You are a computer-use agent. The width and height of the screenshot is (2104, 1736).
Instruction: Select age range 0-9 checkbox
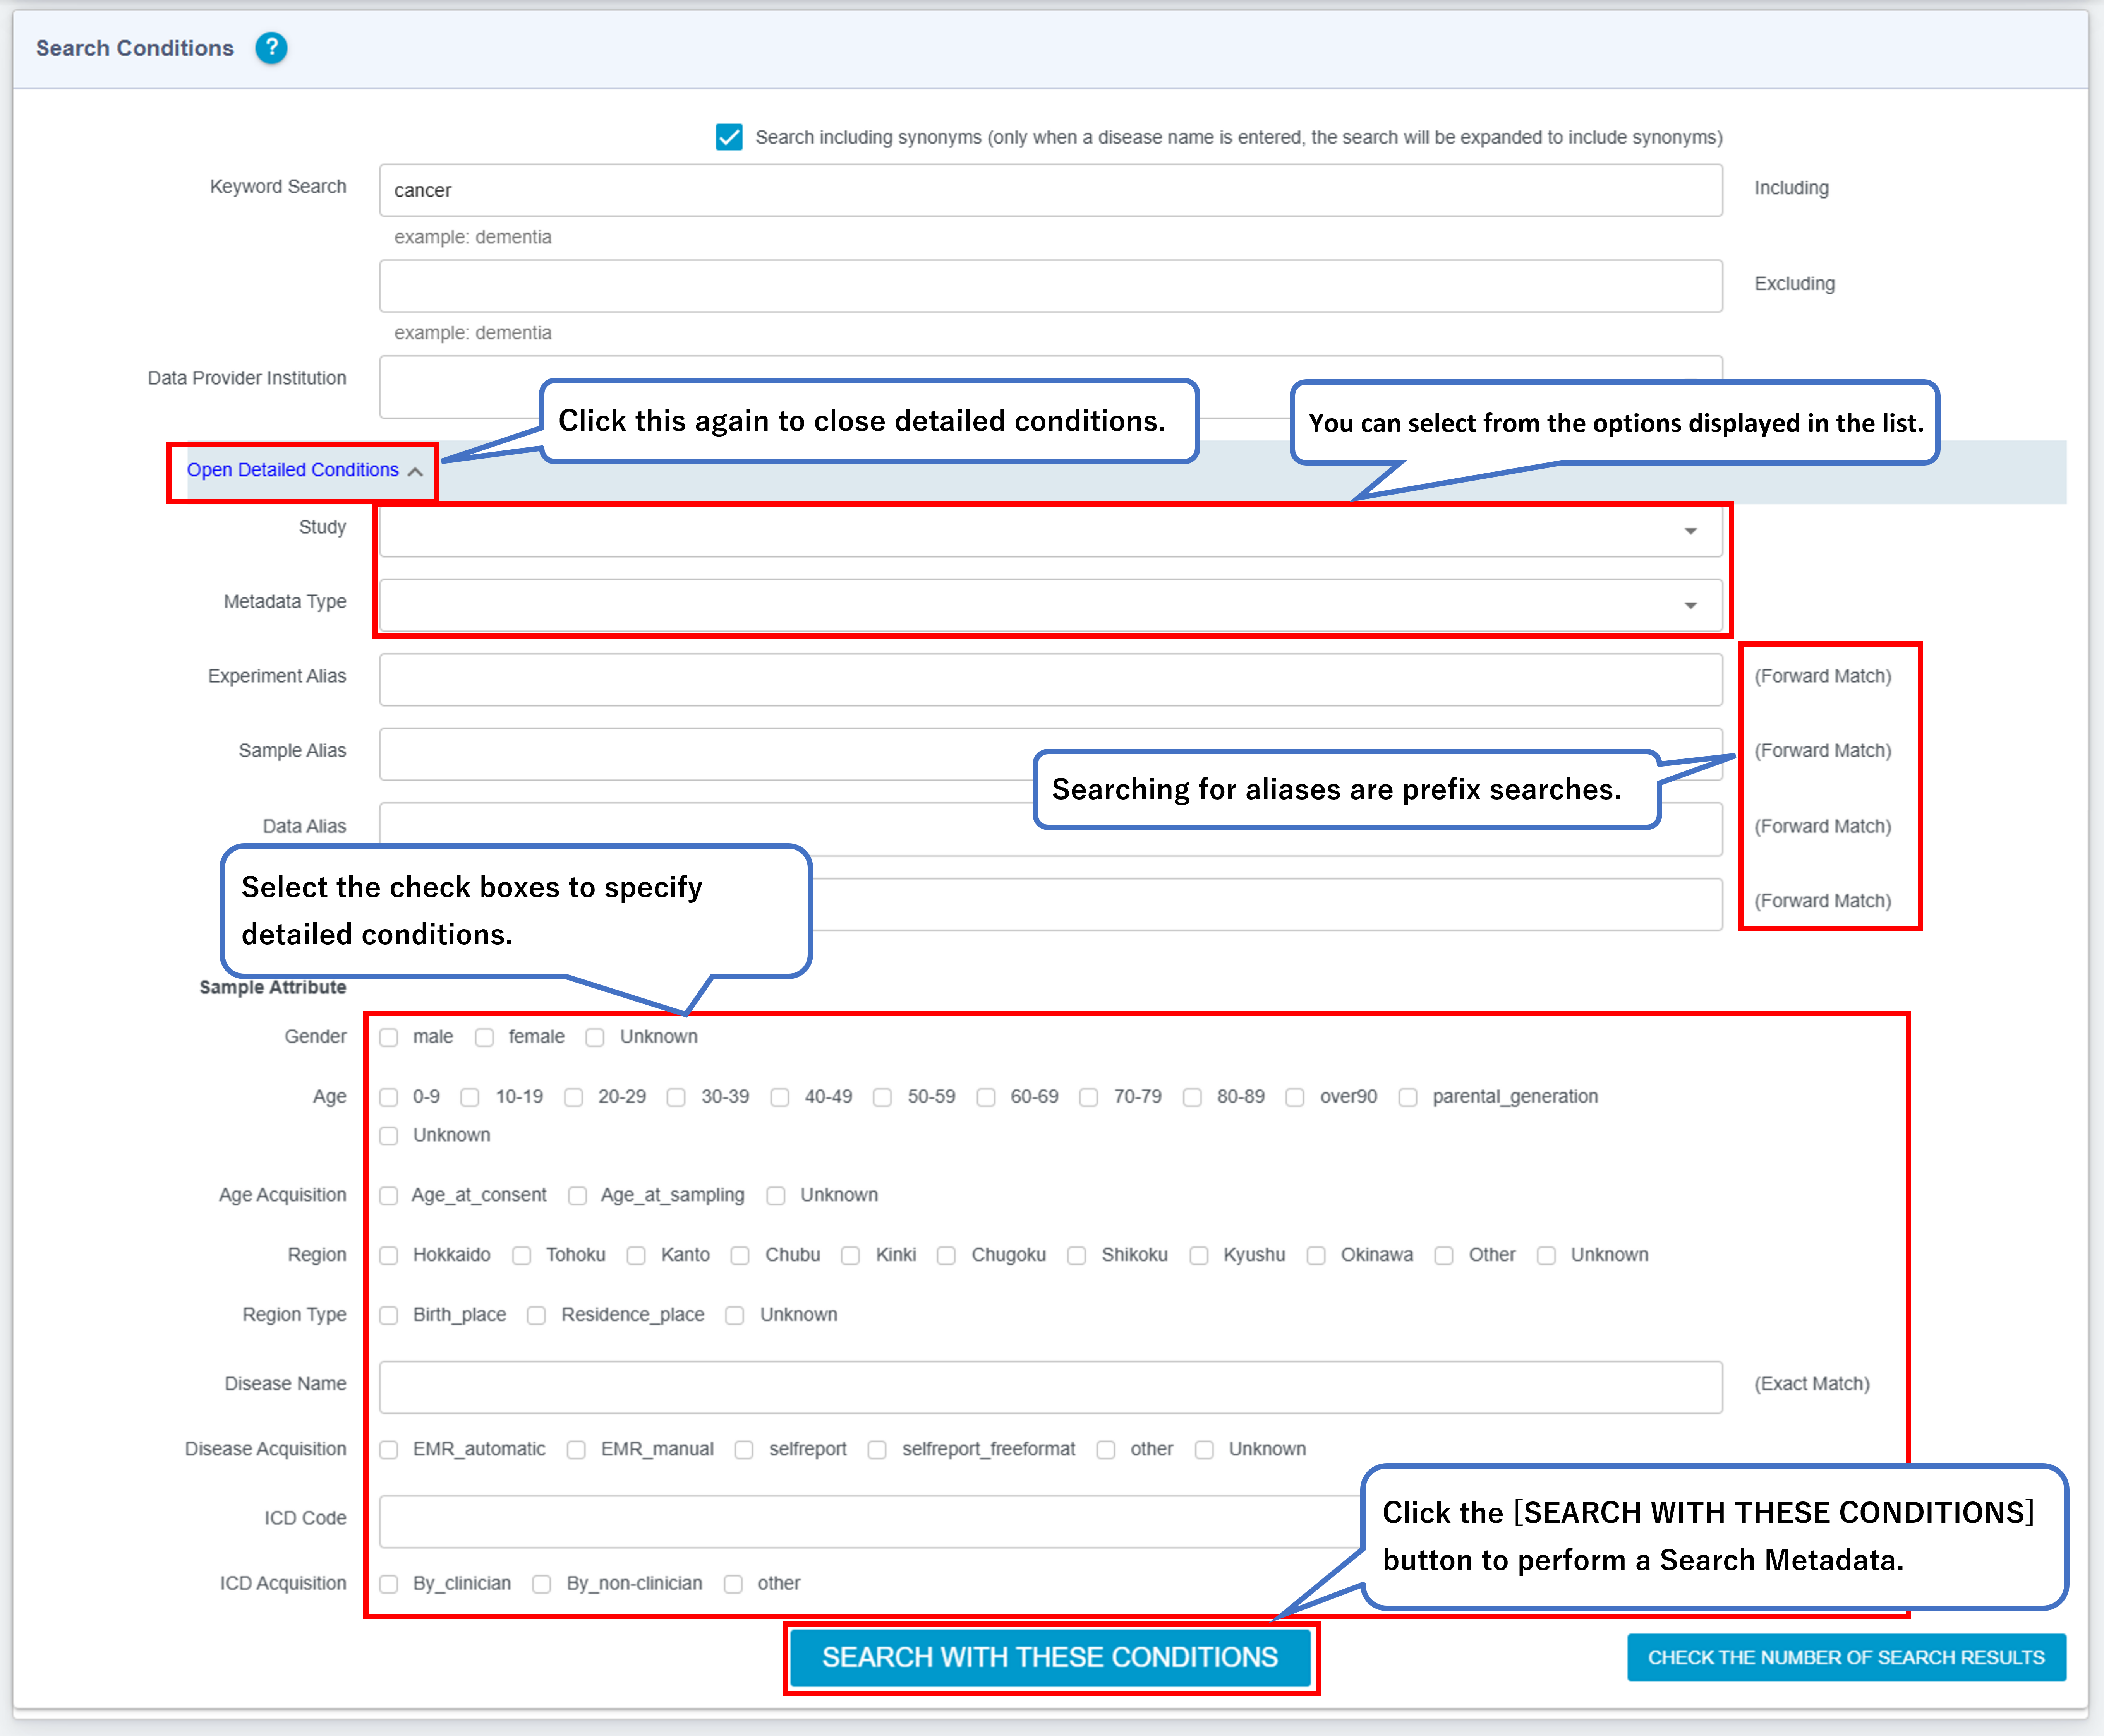click(389, 1097)
